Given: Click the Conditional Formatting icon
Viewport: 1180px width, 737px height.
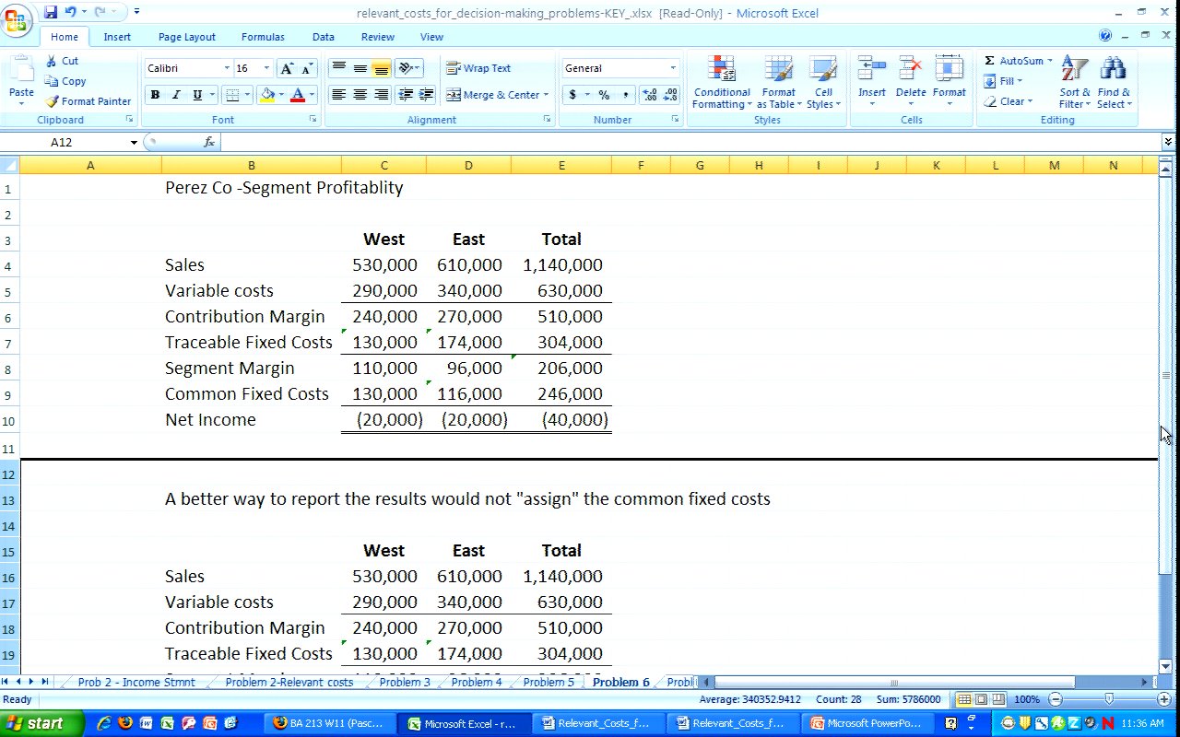Looking at the screenshot, I should click(x=722, y=70).
